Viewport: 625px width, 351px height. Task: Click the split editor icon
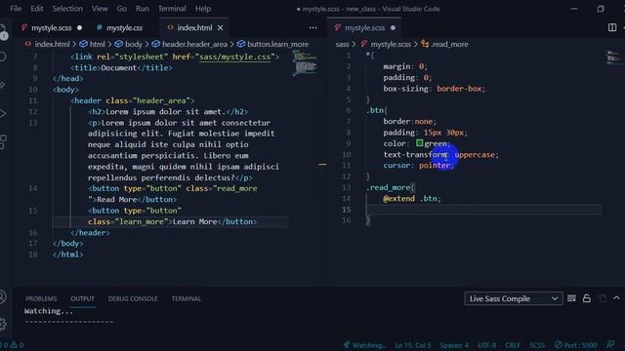click(612, 27)
